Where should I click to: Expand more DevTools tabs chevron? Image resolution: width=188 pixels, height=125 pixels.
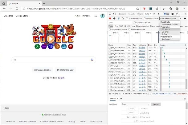(154, 14)
